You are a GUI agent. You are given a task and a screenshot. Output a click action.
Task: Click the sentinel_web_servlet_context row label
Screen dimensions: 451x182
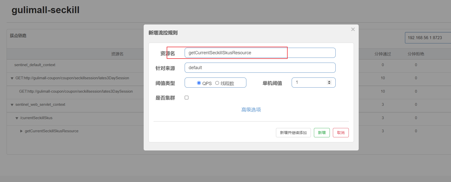coord(40,105)
